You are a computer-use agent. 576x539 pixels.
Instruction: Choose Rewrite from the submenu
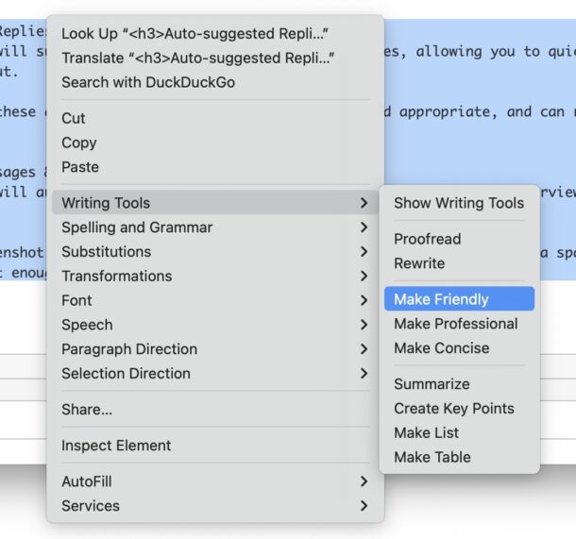(x=419, y=263)
